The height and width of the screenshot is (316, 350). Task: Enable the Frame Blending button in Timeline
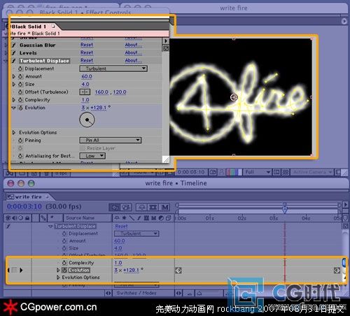pos(153,207)
